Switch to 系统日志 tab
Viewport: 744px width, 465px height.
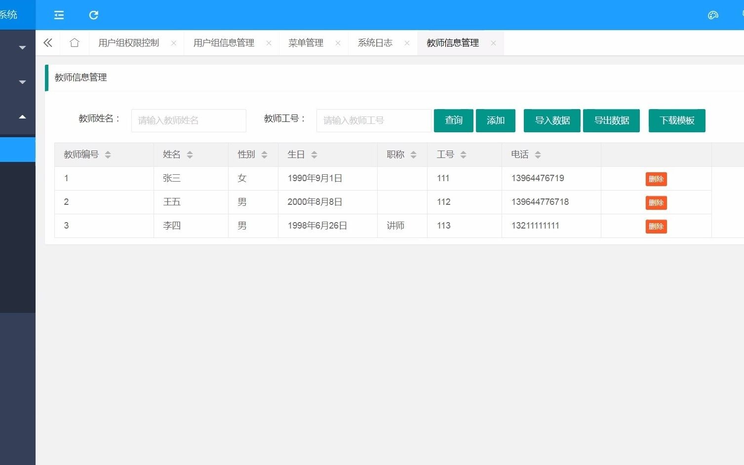[x=375, y=43]
